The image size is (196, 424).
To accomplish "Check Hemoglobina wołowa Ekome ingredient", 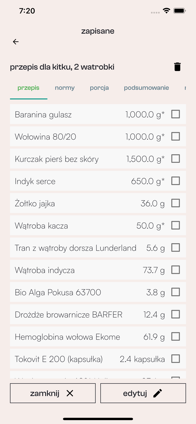I will click(176, 336).
